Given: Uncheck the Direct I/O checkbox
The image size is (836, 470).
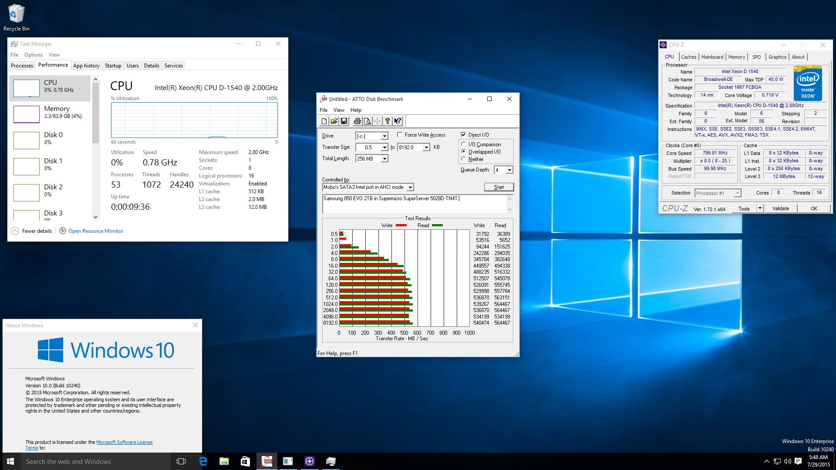Looking at the screenshot, I should coord(463,135).
